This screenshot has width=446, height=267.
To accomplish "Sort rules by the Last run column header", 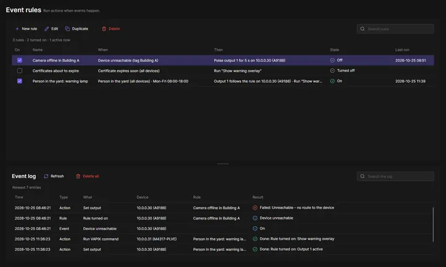I will tap(402, 50).
